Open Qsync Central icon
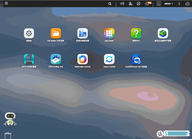This screenshot has height=139, width=192. [x=109, y=59]
